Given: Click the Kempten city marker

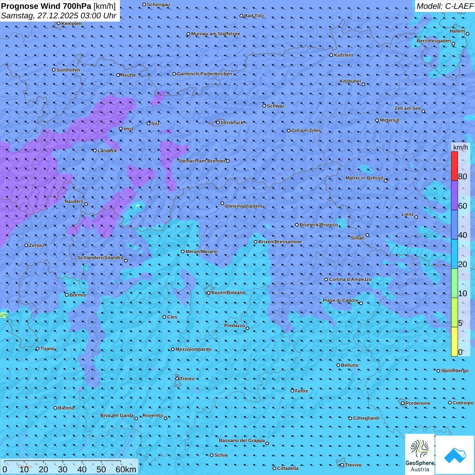Looking at the screenshot, I should [x=58, y=23].
